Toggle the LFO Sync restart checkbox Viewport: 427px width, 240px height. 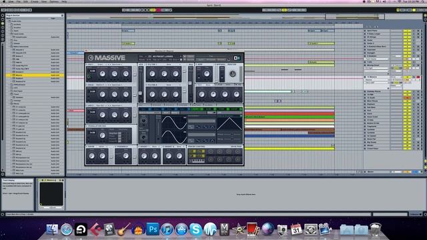coord(147,130)
